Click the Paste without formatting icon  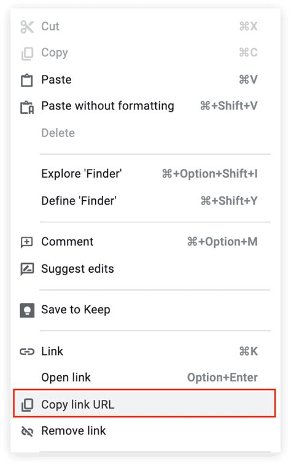(27, 107)
